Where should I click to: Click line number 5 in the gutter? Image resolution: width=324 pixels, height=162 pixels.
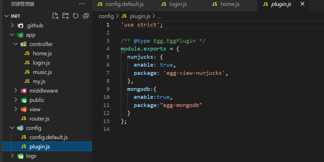(108, 57)
